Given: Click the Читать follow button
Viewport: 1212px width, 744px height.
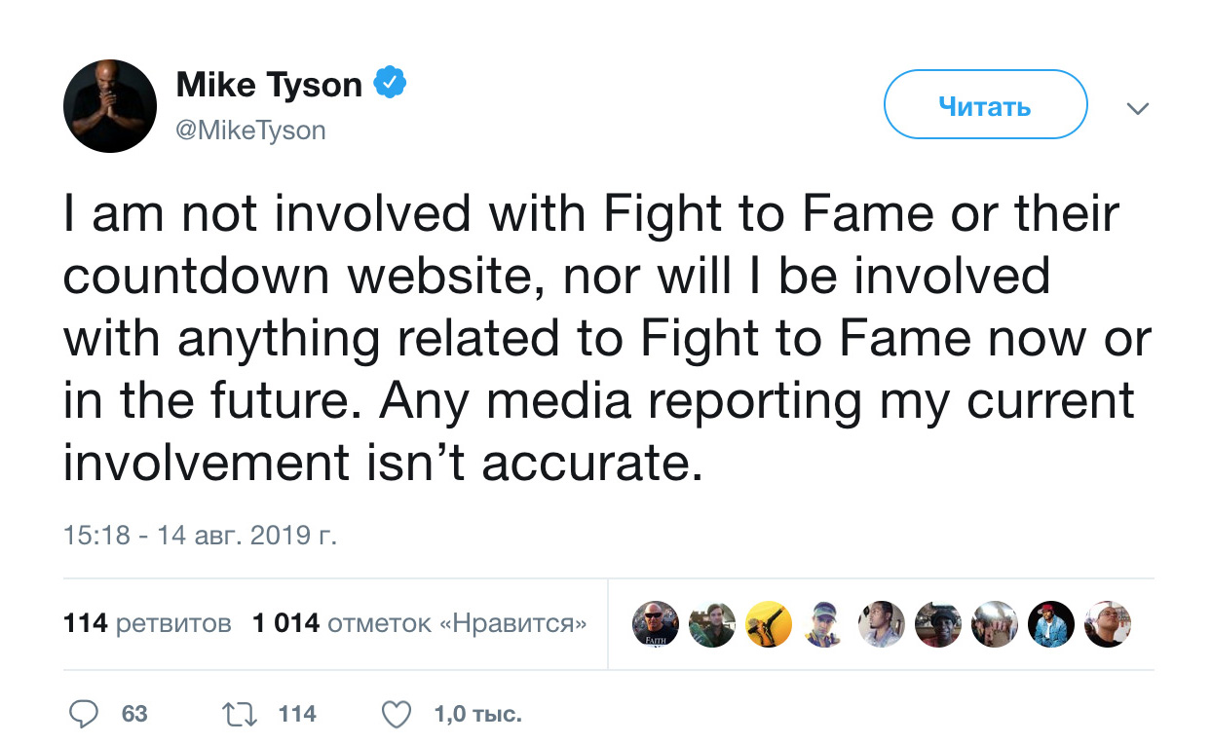Looking at the screenshot, I should pyautogui.click(x=985, y=104).
